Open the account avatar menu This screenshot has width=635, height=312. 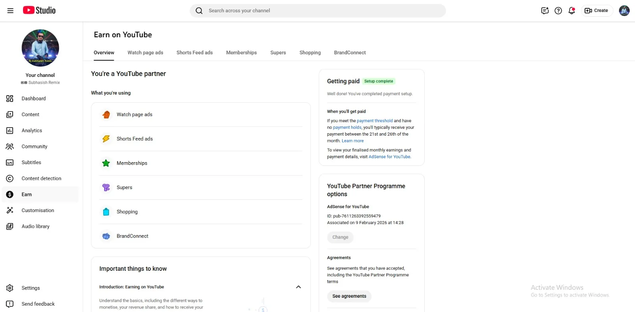(624, 11)
